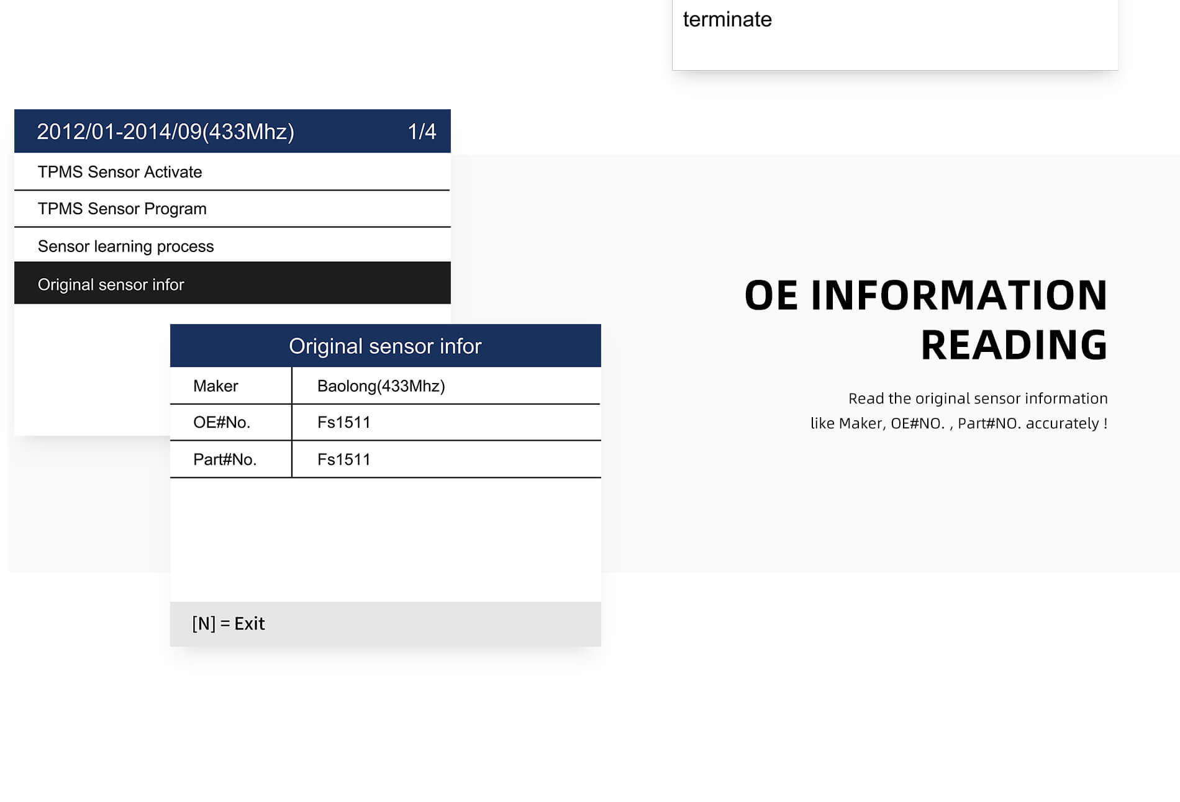Select the highlighted Original sensor infor row
The height and width of the screenshot is (802, 1180).
(x=111, y=284)
